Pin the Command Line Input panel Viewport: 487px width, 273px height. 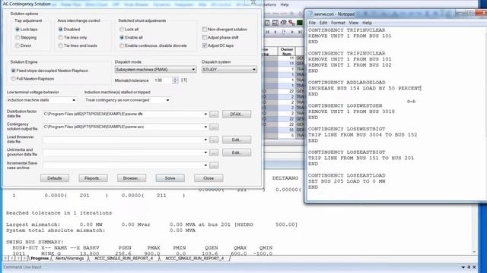(469, 267)
